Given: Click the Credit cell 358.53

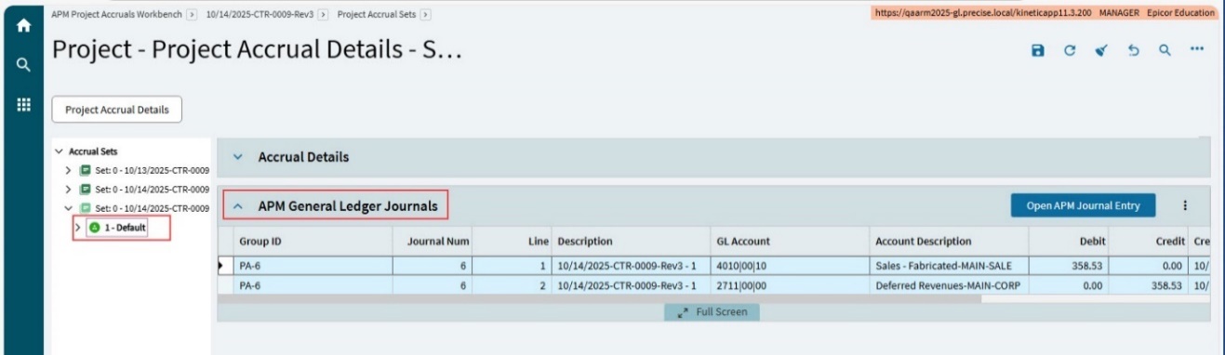Looking at the screenshot, I should coord(1148,285).
